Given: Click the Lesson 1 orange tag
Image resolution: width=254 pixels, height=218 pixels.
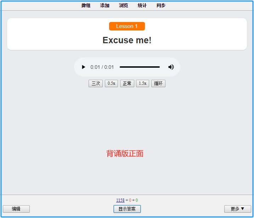Looking at the screenshot, I should point(127,26).
